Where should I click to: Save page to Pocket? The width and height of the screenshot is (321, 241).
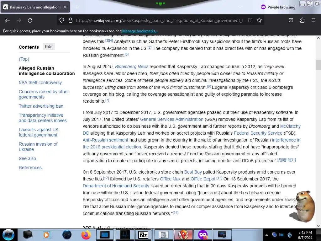click(x=291, y=20)
